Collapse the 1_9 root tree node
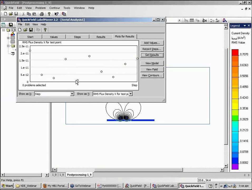The image size is (252, 190). [3, 30]
